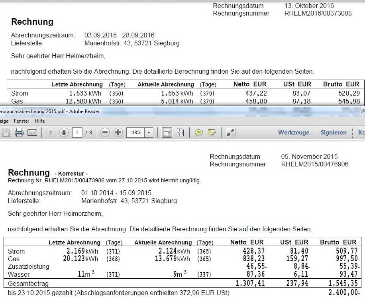Open the Werkzeuge panel
The height and width of the screenshot is (297, 365).
[x=294, y=132]
